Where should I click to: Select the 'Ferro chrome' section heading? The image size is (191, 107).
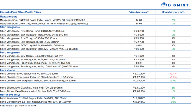(7, 70)
